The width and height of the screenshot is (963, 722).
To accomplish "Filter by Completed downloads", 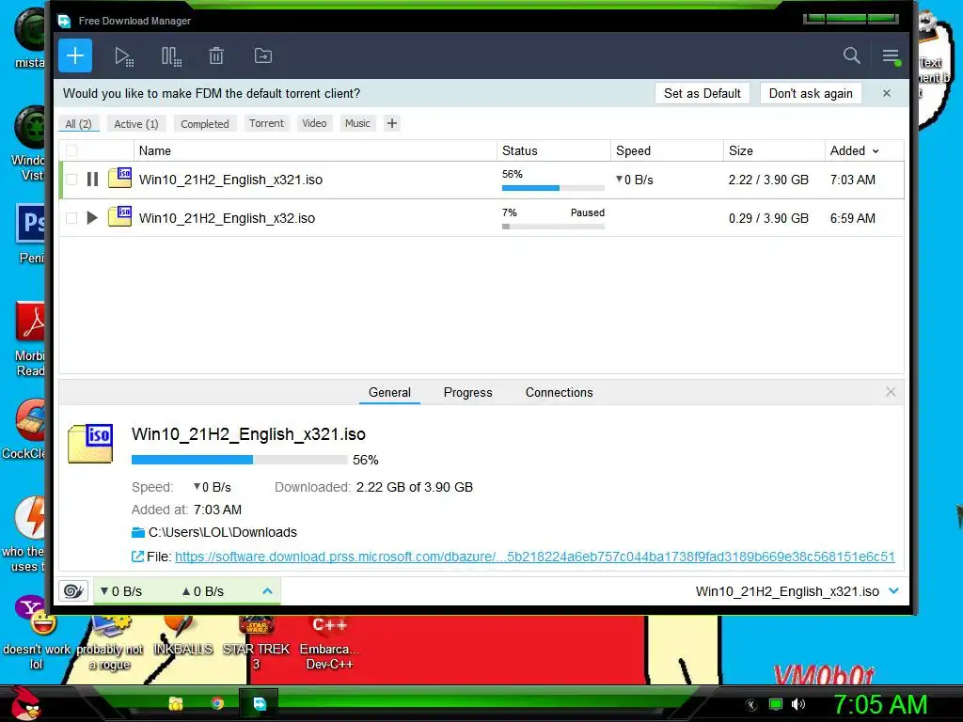I will (x=204, y=123).
